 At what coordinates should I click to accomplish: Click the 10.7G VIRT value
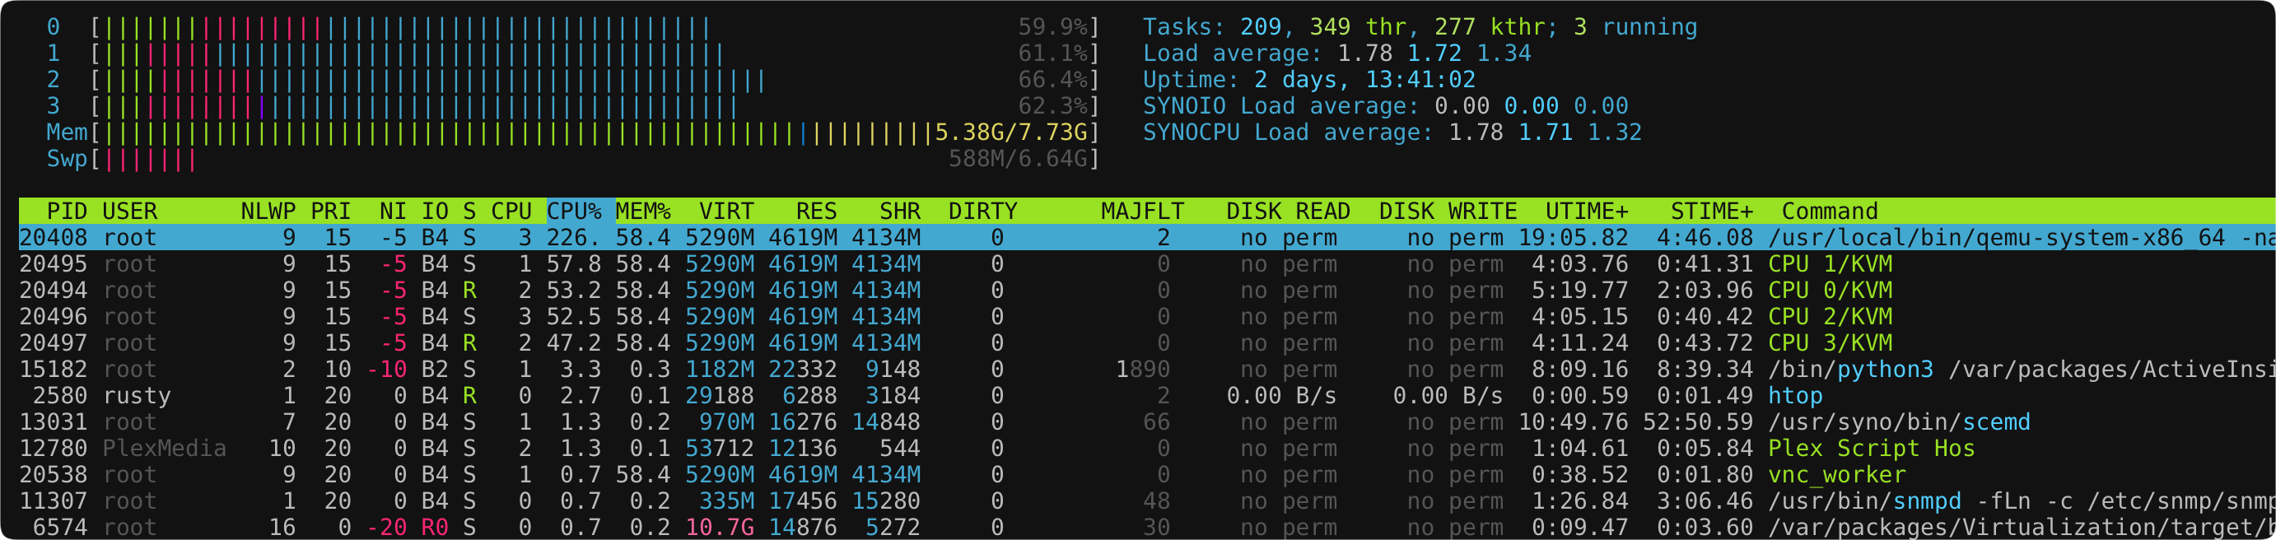click(x=719, y=528)
